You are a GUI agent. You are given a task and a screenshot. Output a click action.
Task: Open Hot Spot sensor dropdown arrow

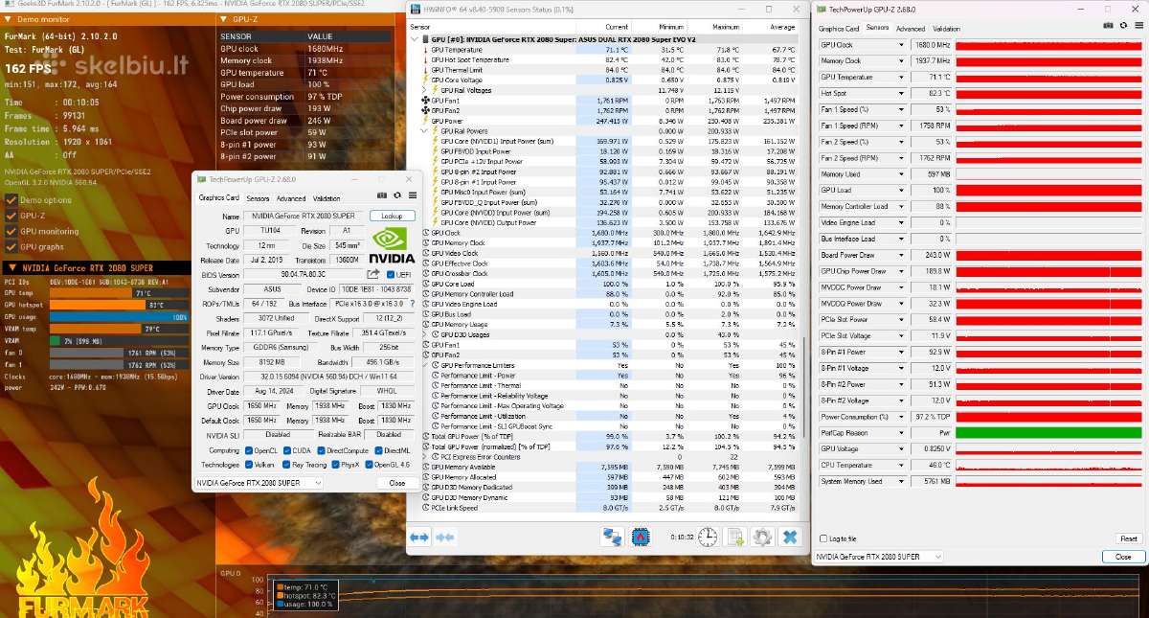pos(901,93)
